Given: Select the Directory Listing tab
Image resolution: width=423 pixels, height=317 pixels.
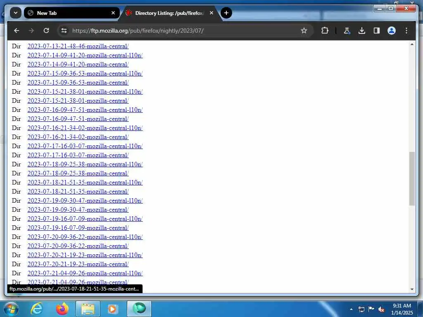Looking at the screenshot, I should 170,13.
